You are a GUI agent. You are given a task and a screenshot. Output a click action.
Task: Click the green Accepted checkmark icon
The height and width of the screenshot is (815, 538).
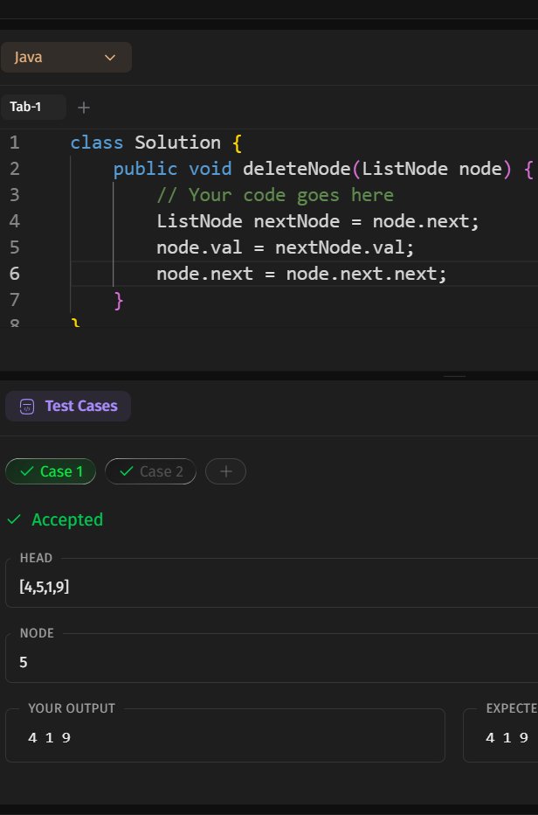click(x=14, y=519)
